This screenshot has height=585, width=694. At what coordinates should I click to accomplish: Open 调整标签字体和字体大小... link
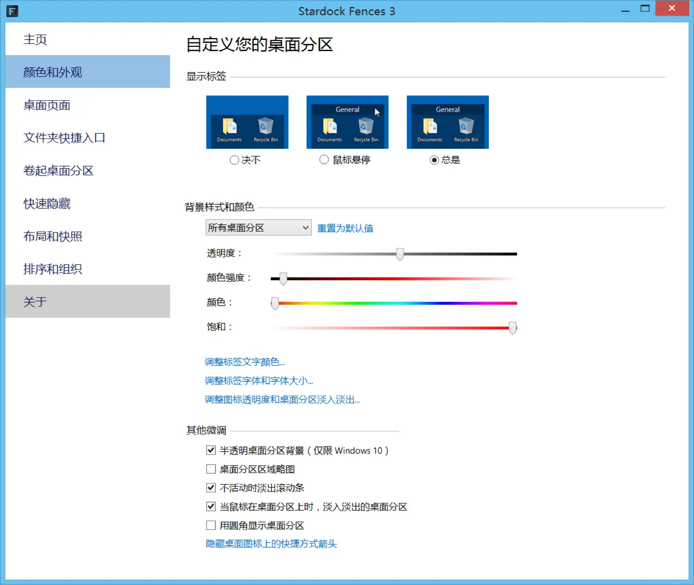(x=259, y=381)
